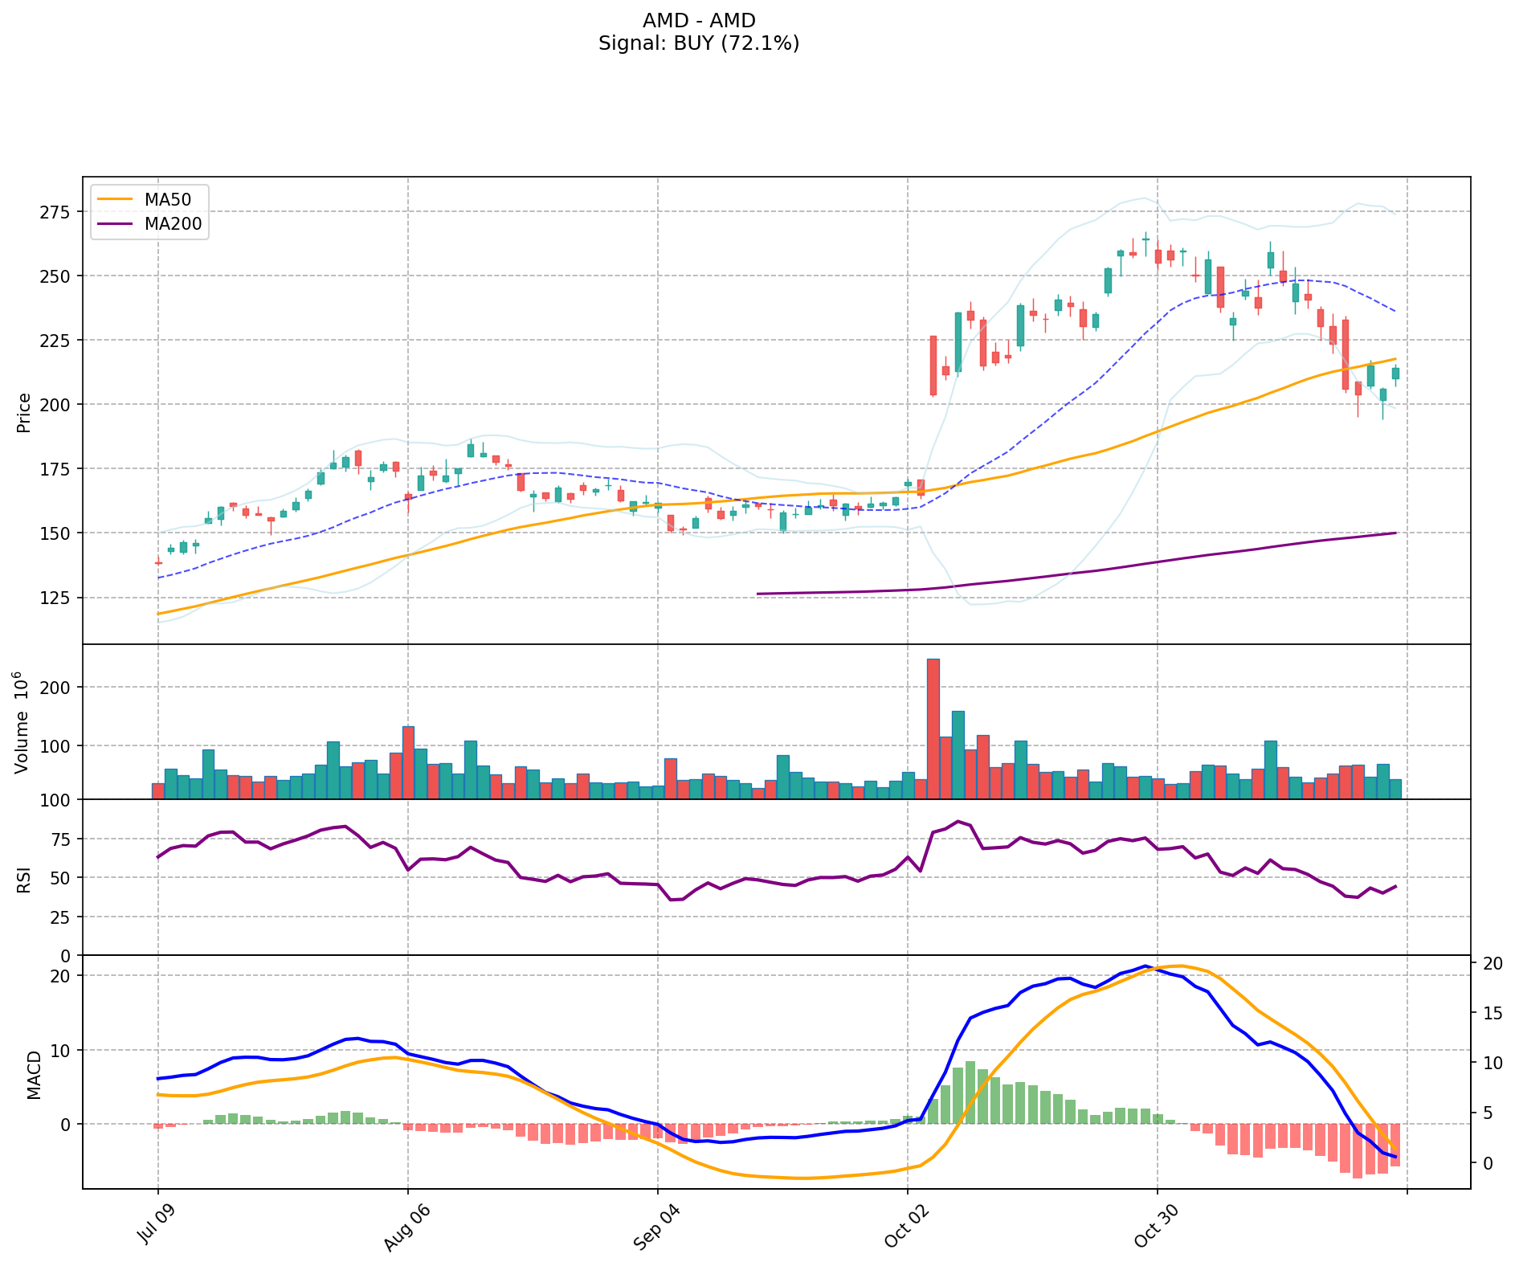This screenshot has height=1266, width=1515.
Task: Click the MACD axis label
Action: pos(34,1074)
